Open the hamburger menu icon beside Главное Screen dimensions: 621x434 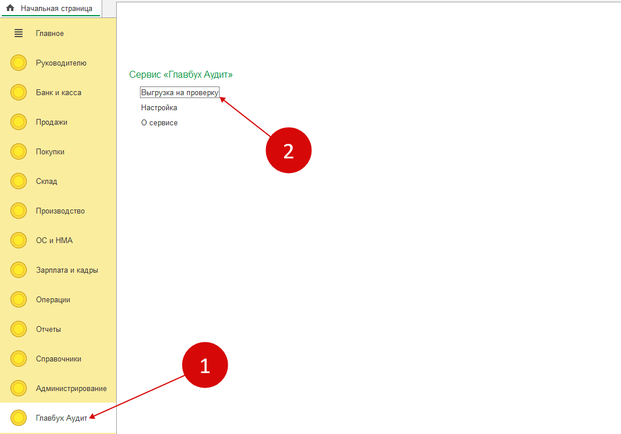click(19, 34)
